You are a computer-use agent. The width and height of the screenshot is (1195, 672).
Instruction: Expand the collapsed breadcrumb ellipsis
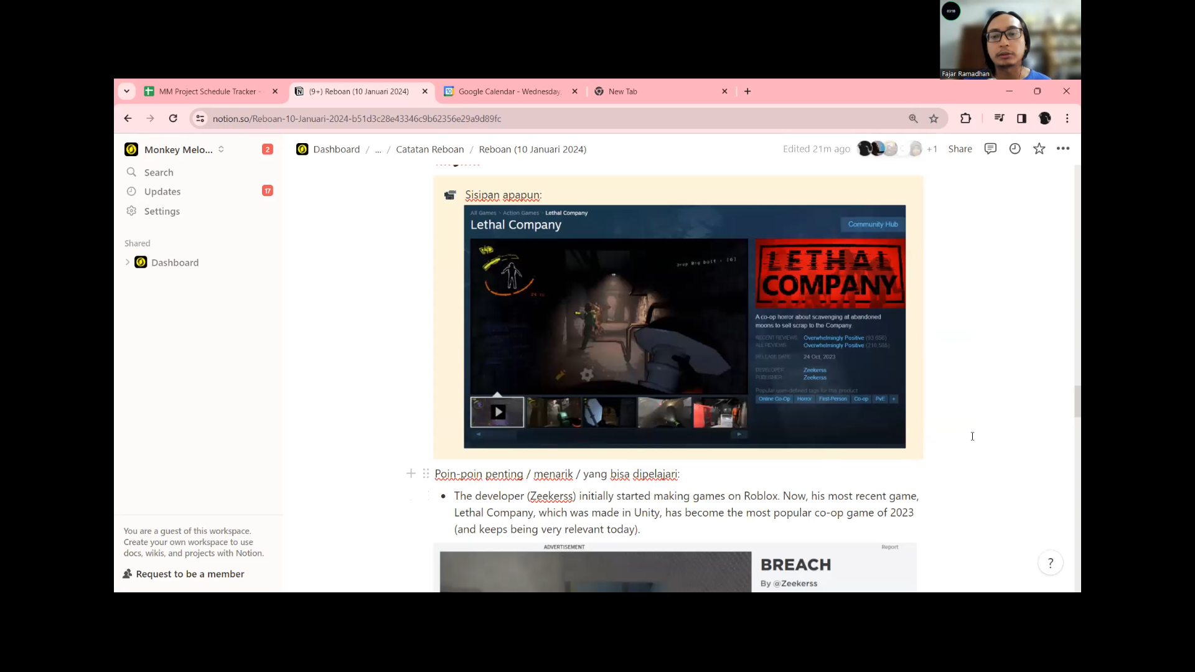tap(378, 149)
